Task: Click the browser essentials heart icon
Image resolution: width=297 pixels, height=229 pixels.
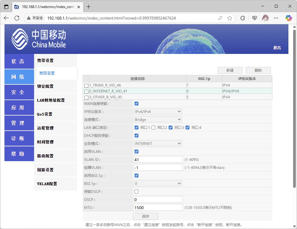Action: tap(254, 18)
